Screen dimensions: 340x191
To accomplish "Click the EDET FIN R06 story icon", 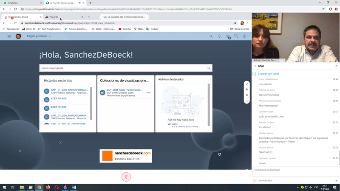I will (x=47, y=100).
